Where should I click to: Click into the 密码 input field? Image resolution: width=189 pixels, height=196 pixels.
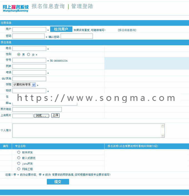(29, 36)
